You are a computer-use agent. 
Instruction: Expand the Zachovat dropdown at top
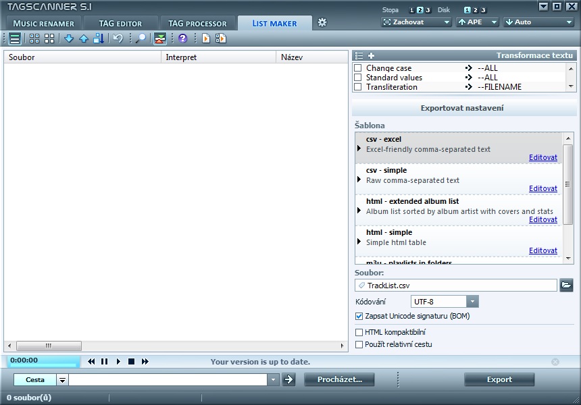click(x=417, y=22)
